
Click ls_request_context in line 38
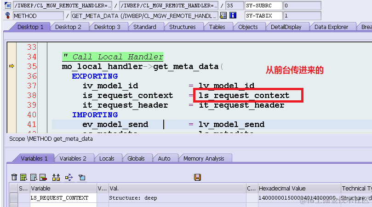click(244, 95)
